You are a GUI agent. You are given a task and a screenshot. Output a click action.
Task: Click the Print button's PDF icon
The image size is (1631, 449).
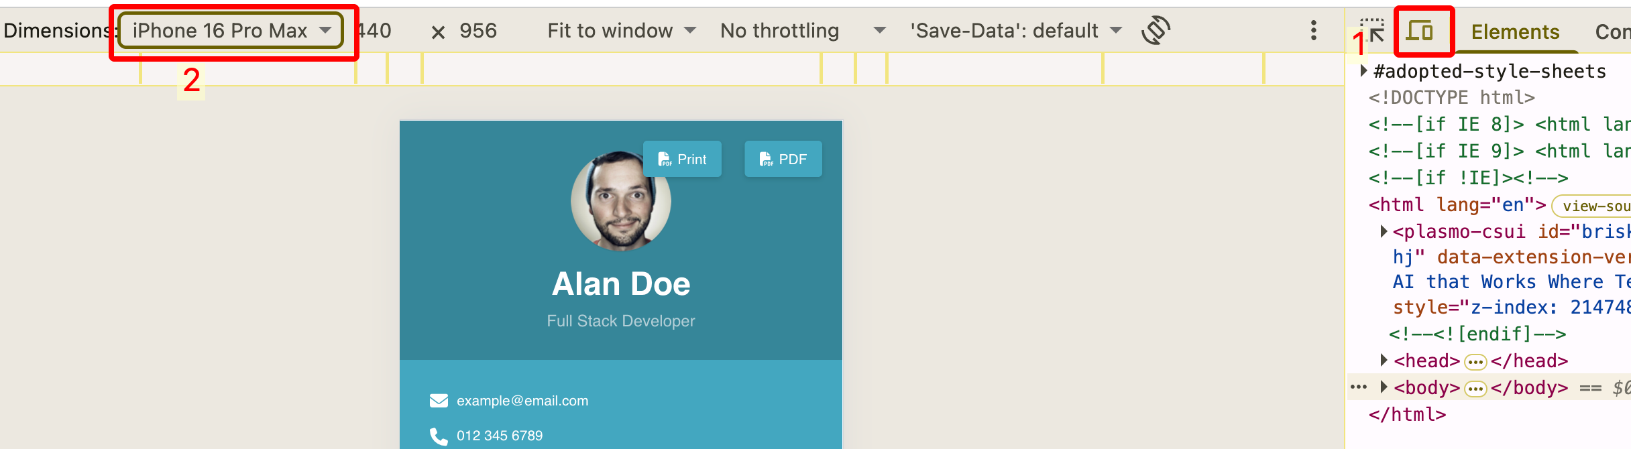[x=665, y=159]
